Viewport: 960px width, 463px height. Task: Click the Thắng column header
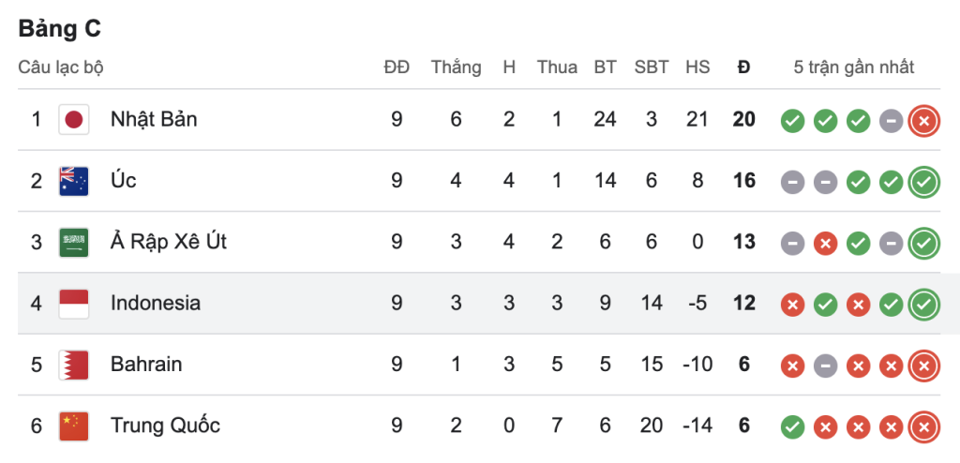456,67
